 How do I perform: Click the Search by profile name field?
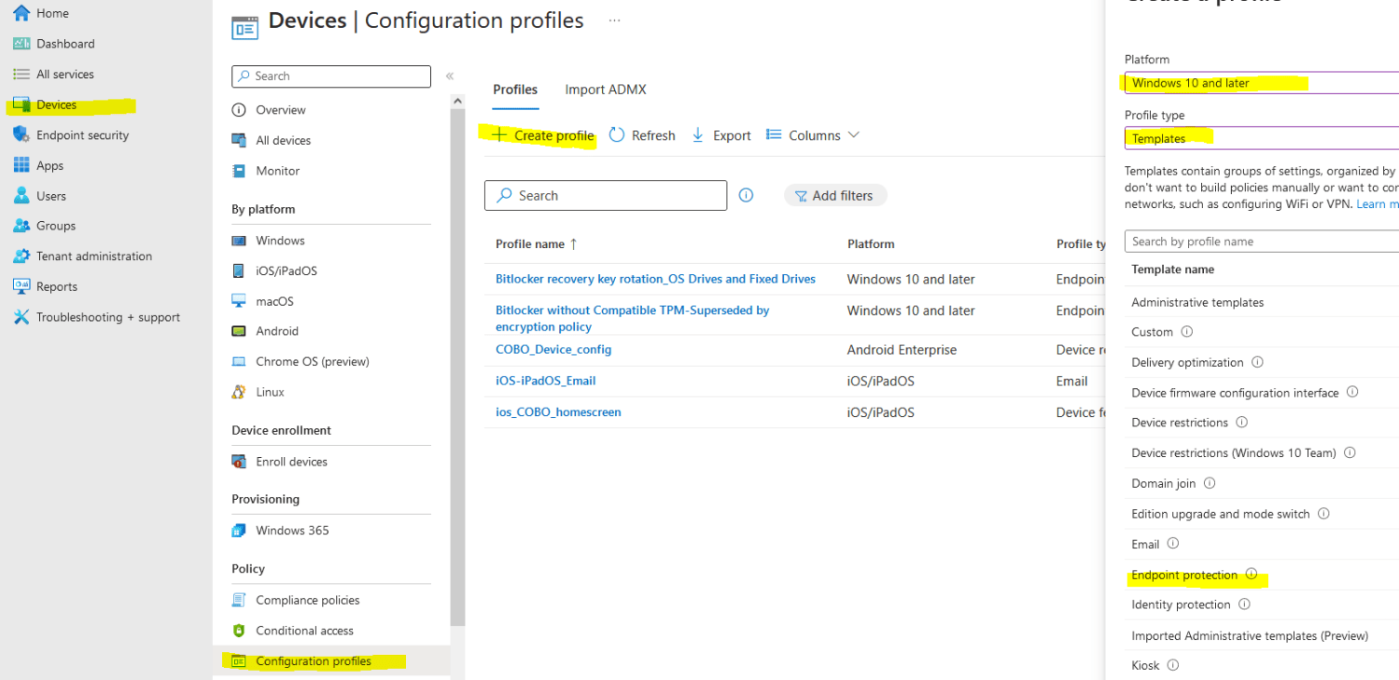pos(1260,241)
